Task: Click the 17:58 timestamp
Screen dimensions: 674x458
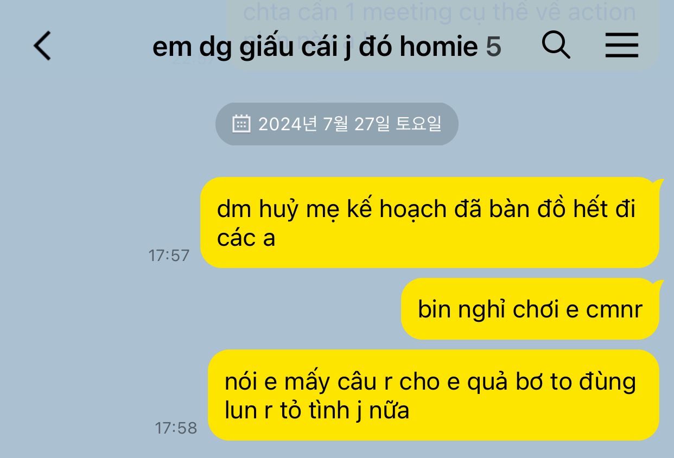Action: (x=176, y=428)
